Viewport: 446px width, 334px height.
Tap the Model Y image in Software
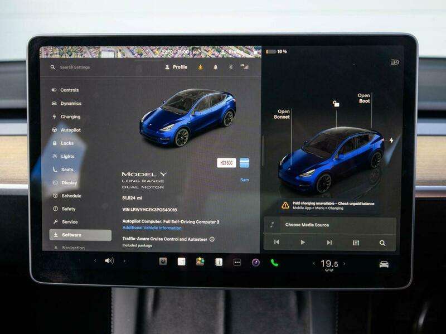(188, 118)
